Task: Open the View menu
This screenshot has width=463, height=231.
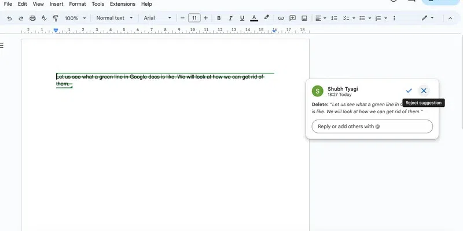Action: (38, 4)
